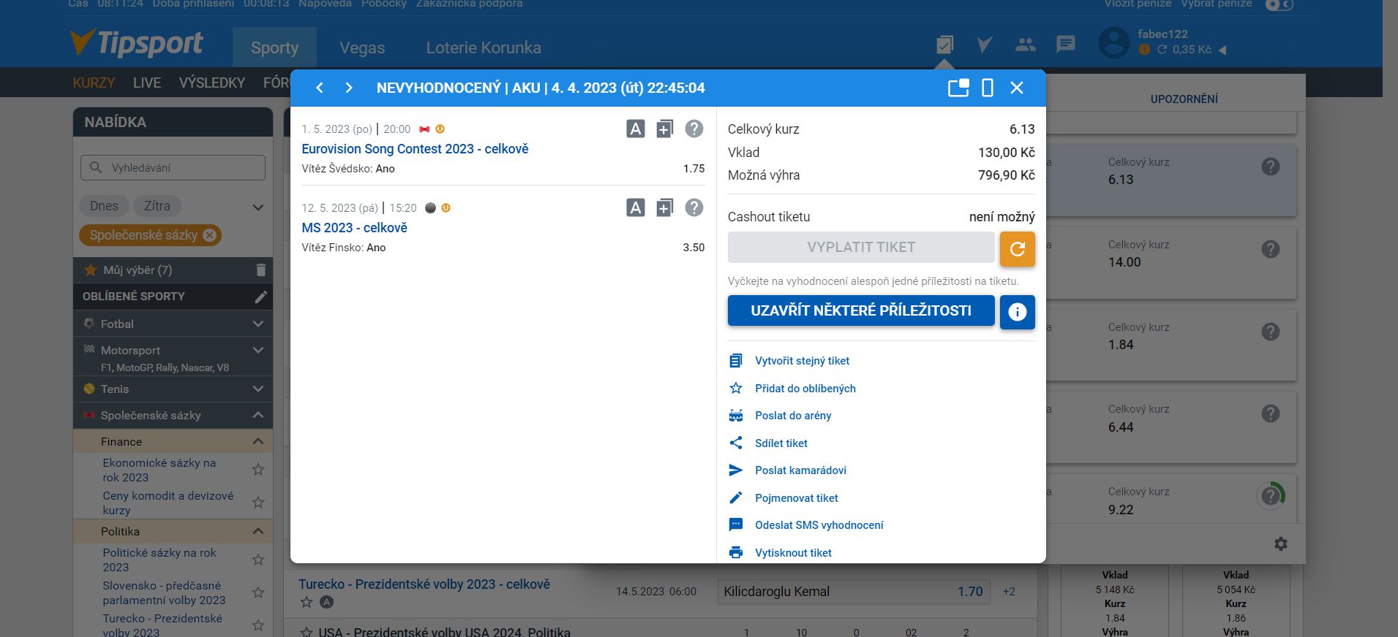
Task: Open ticket in new window icon
Action: tap(958, 88)
